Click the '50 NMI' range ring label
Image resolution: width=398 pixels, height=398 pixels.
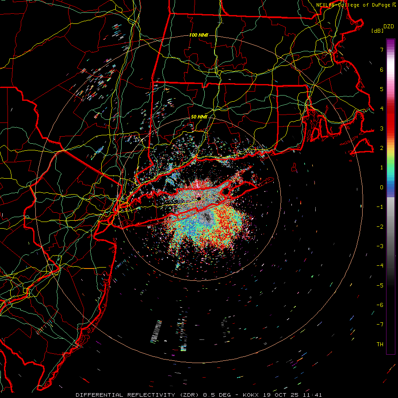(199, 117)
